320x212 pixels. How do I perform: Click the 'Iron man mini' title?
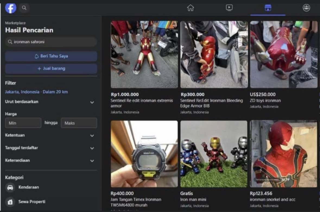pos(193,200)
